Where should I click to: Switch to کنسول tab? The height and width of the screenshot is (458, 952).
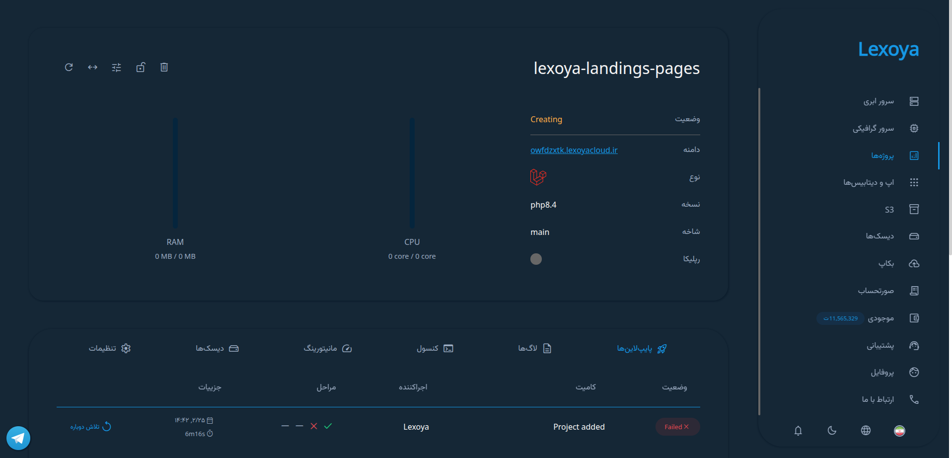[x=435, y=348]
